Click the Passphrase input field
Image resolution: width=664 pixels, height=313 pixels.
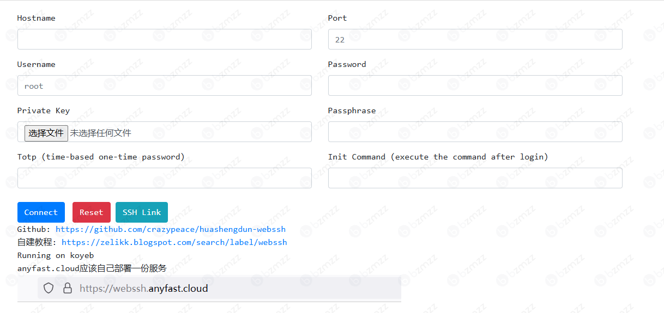click(x=475, y=132)
